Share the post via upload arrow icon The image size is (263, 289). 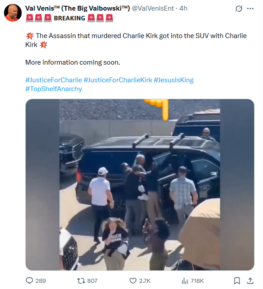250,281
